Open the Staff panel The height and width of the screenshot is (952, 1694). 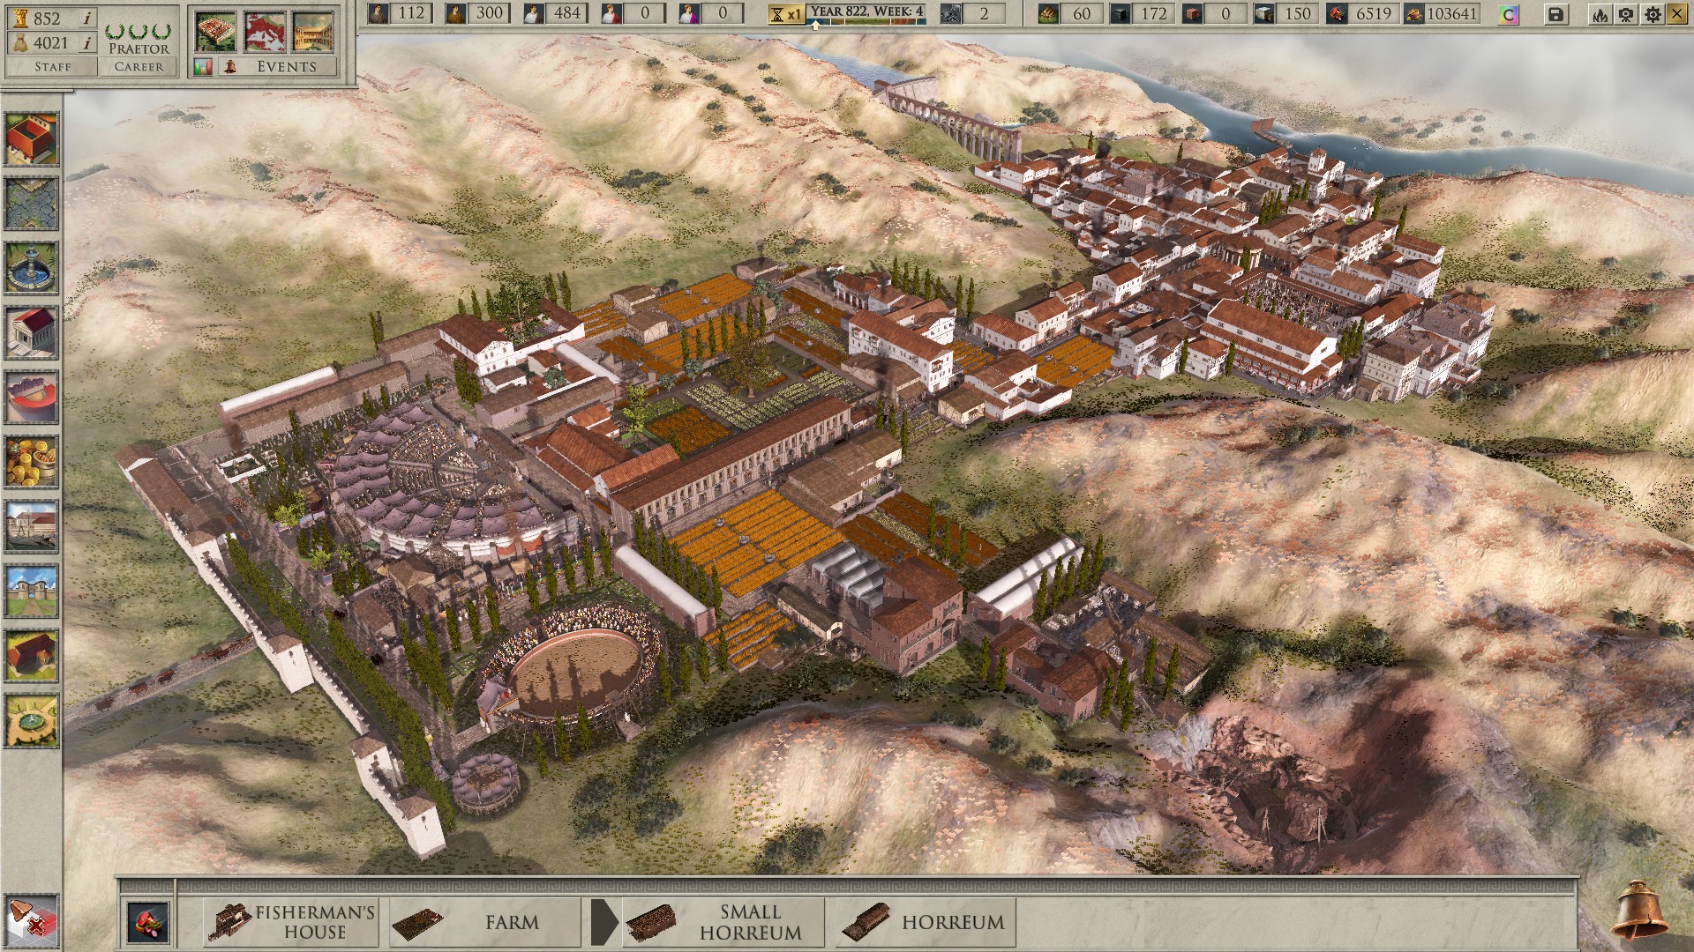[x=52, y=67]
